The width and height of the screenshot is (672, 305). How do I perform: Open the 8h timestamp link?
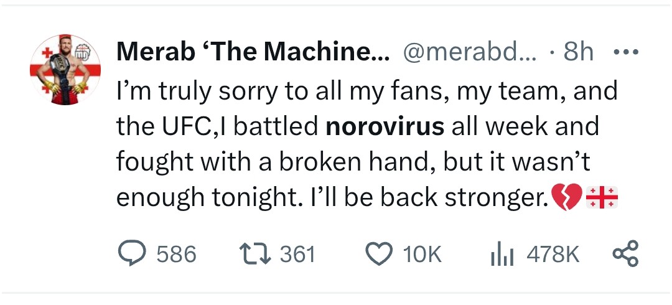[x=578, y=54]
